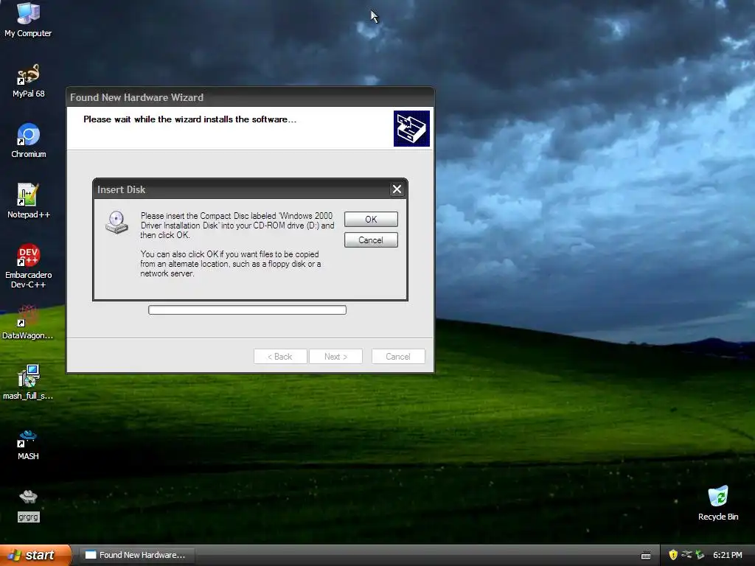Click Cancel in the Insert Disk dialog
This screenshot has width=755, height=566.
(371, 240)
